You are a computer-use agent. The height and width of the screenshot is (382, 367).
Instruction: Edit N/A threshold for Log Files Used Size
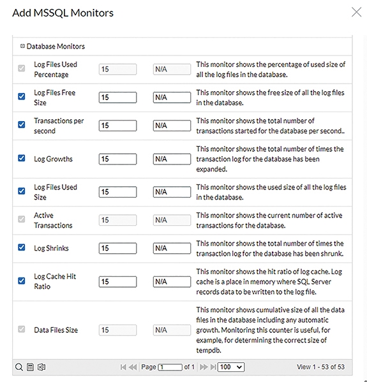point(172,192)
